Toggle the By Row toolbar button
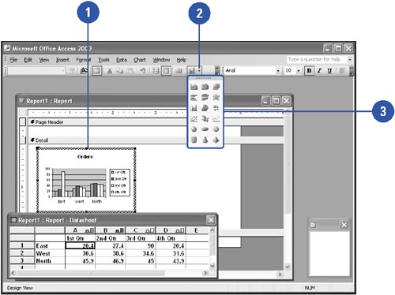 (x=156, y=70)
